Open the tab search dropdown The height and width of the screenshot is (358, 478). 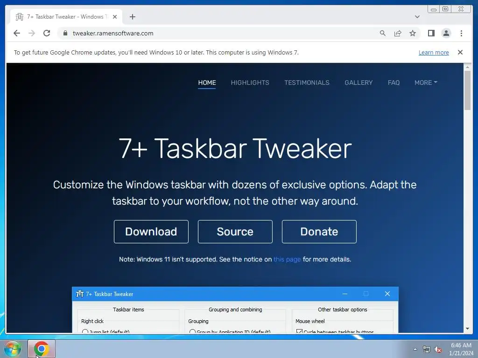(x=417, y=17)
